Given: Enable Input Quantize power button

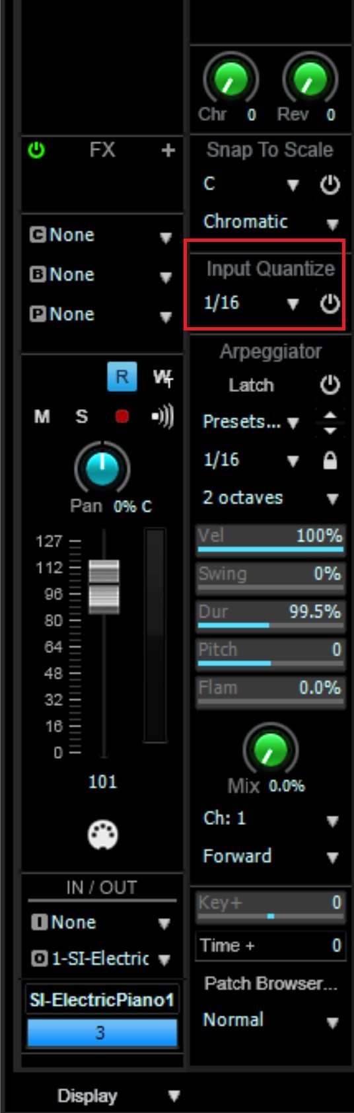Looking at the screenshot, I should pyautogui.click(x=330, y=304).
